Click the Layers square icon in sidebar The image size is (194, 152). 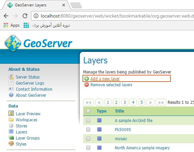(x=11, y=131)
